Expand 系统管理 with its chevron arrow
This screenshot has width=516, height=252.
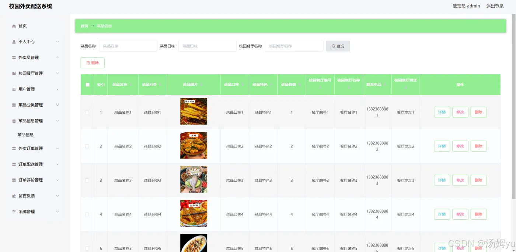tap(57, 212)
